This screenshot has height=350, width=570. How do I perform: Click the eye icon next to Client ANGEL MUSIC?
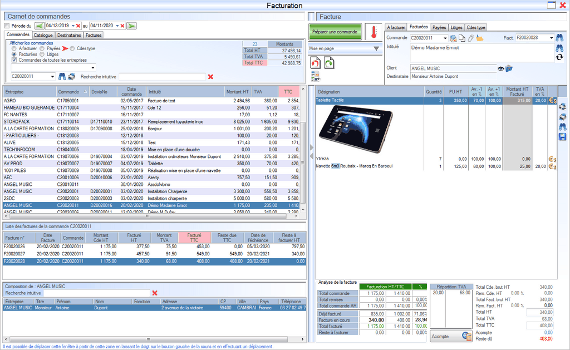pos(500,68)
